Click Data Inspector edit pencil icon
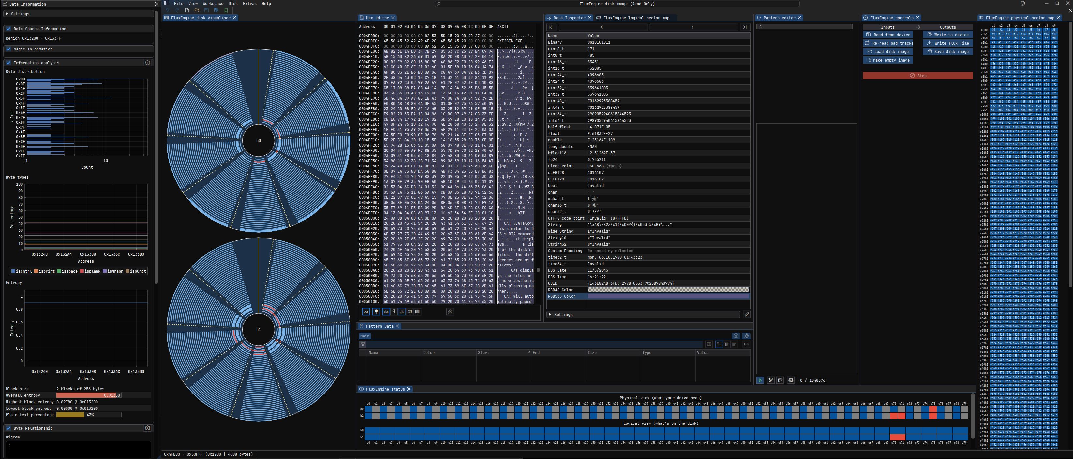The width and height of the screenshot is (1073, 459). [746, 315]
